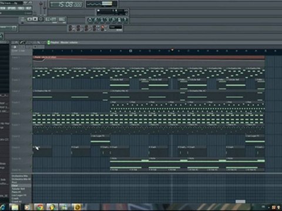Click the playhead marker on the timeline ruler

pos(172,50)
